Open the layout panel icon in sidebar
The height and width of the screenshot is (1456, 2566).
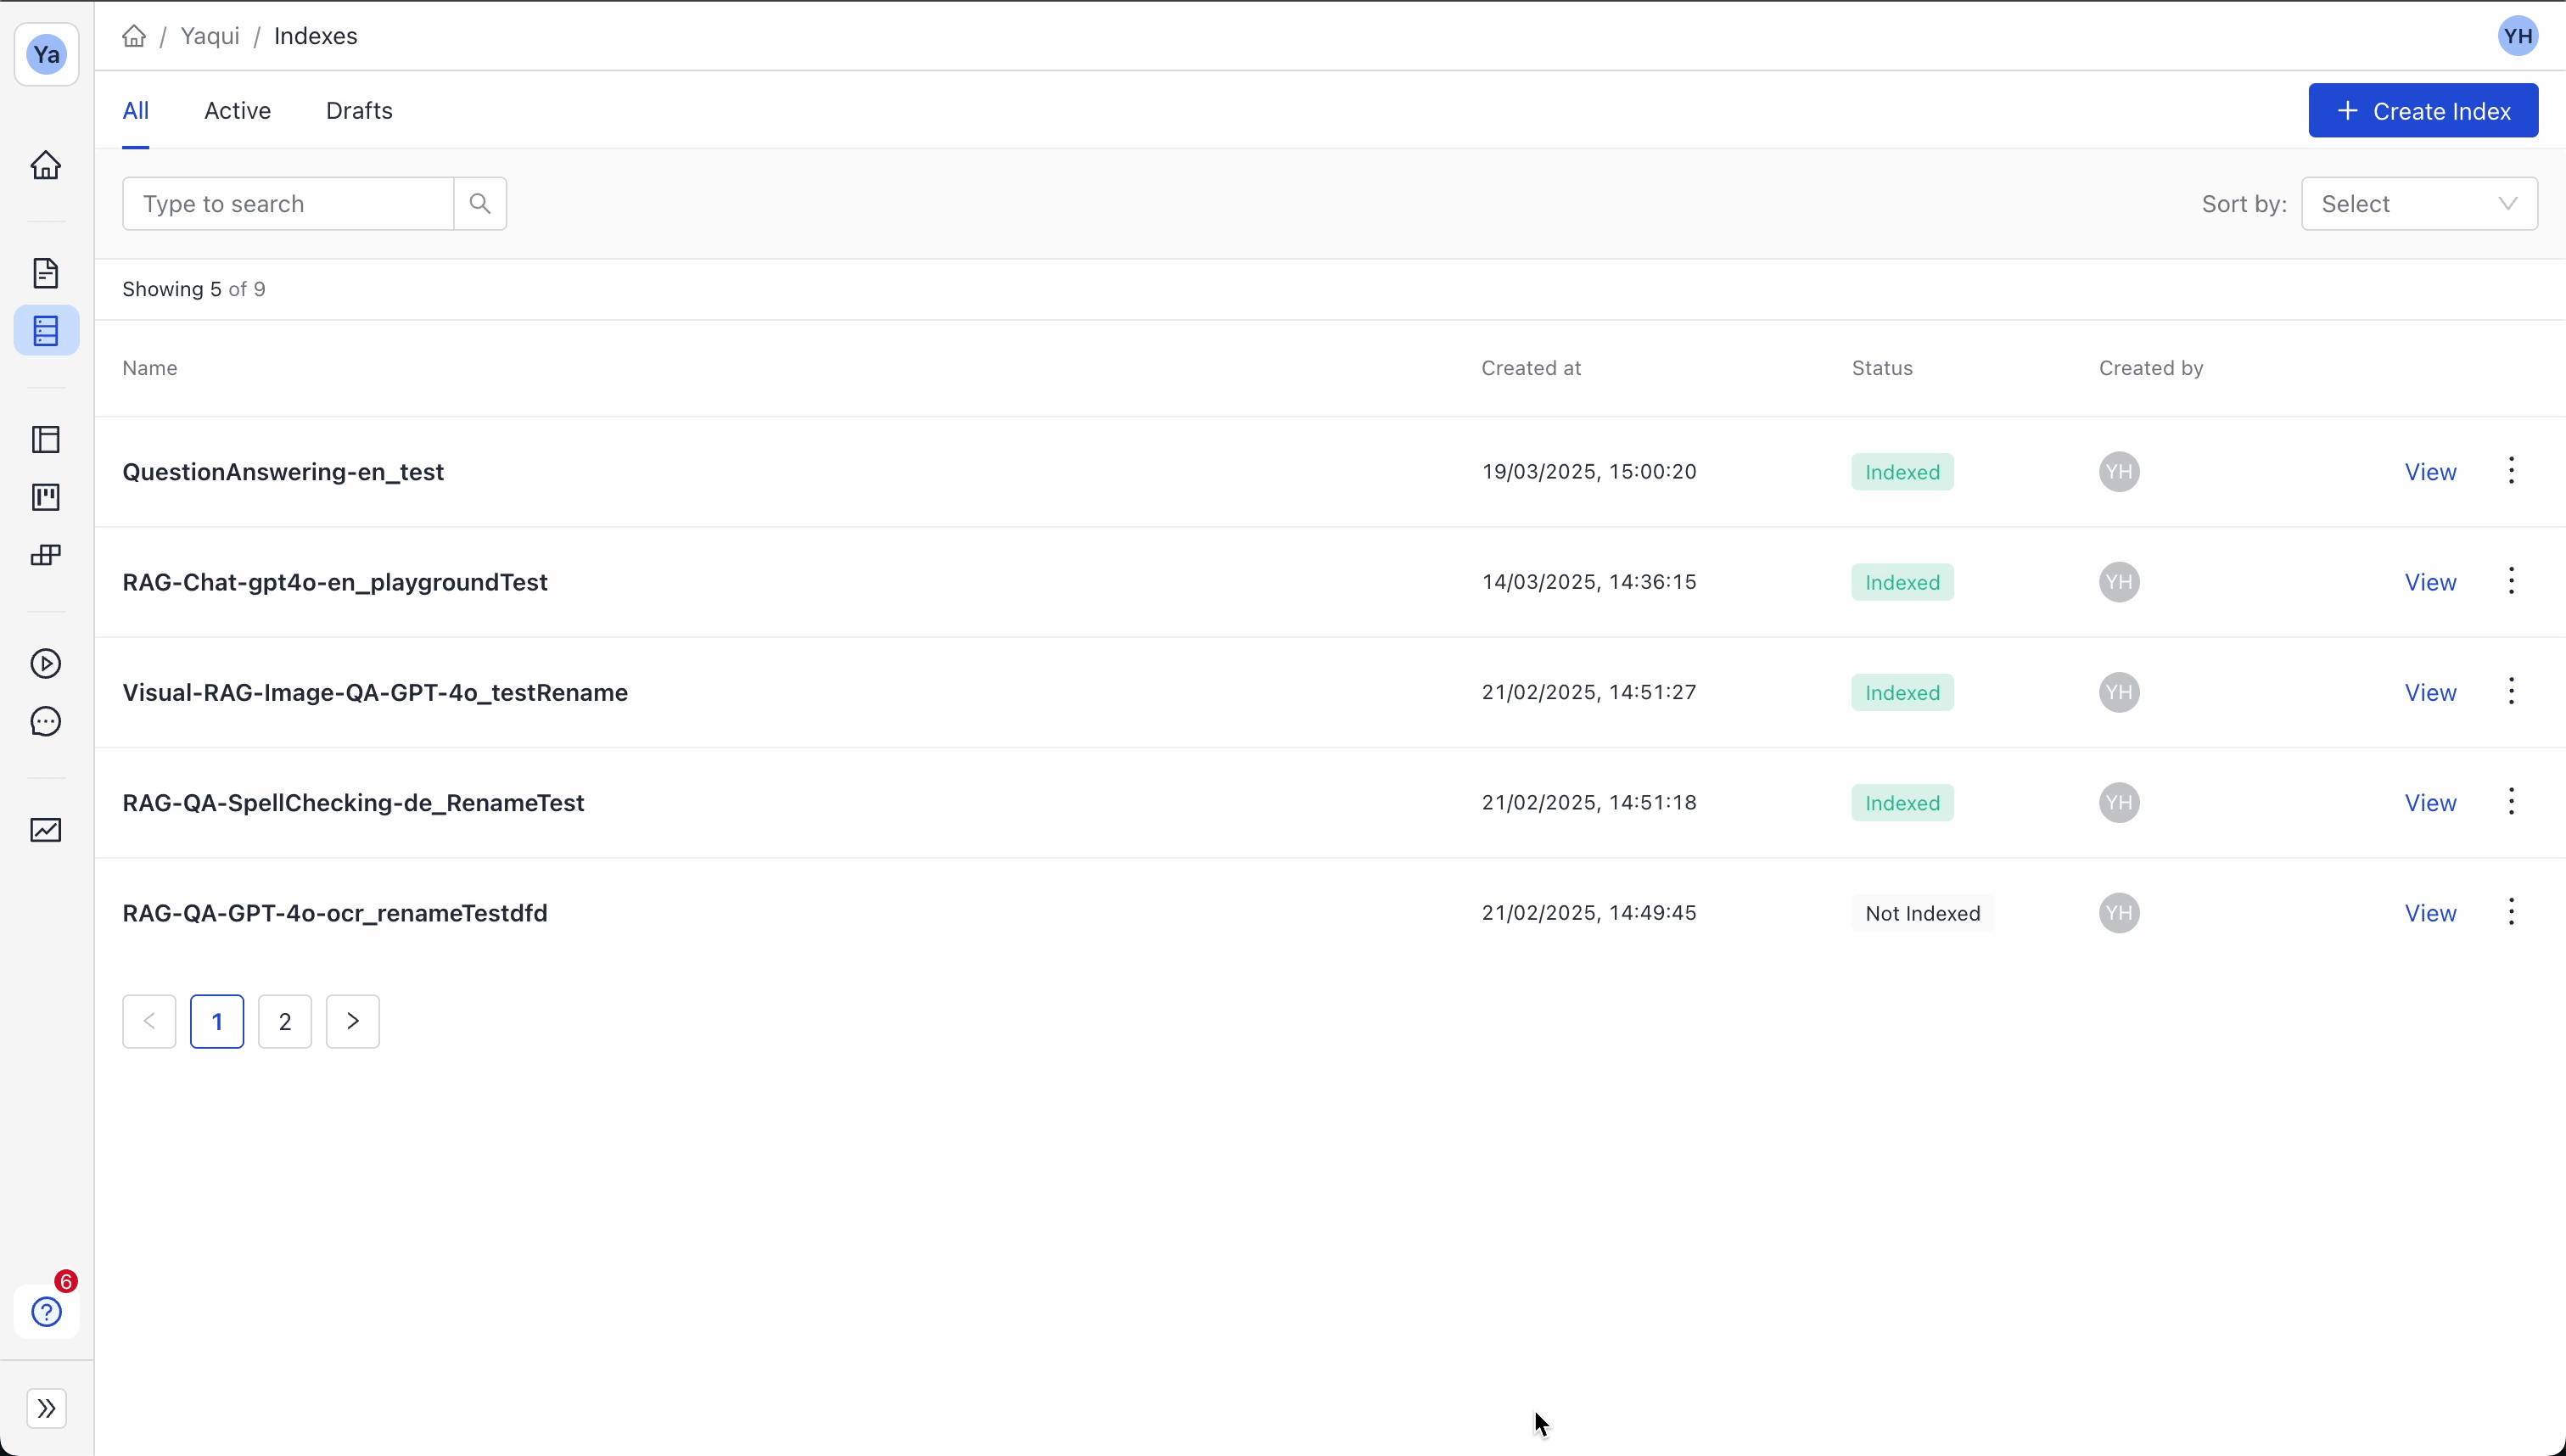point(46,440)
